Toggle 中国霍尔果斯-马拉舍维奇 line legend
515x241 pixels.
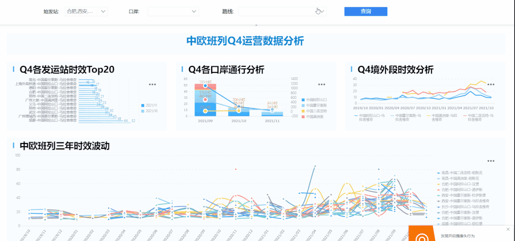[x=407, y=117]
